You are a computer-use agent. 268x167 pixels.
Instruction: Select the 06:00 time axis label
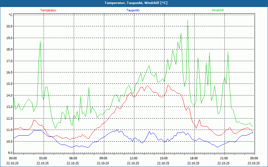click(73, 158)
